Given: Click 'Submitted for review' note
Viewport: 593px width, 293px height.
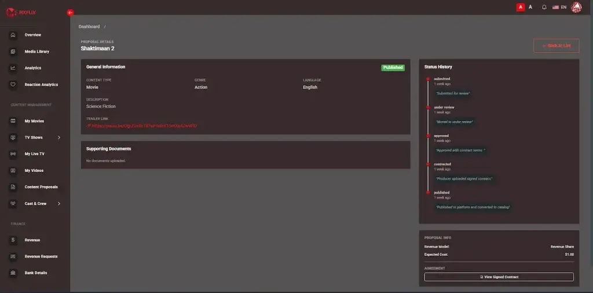Looking at the screenshot, I should 453,93.
